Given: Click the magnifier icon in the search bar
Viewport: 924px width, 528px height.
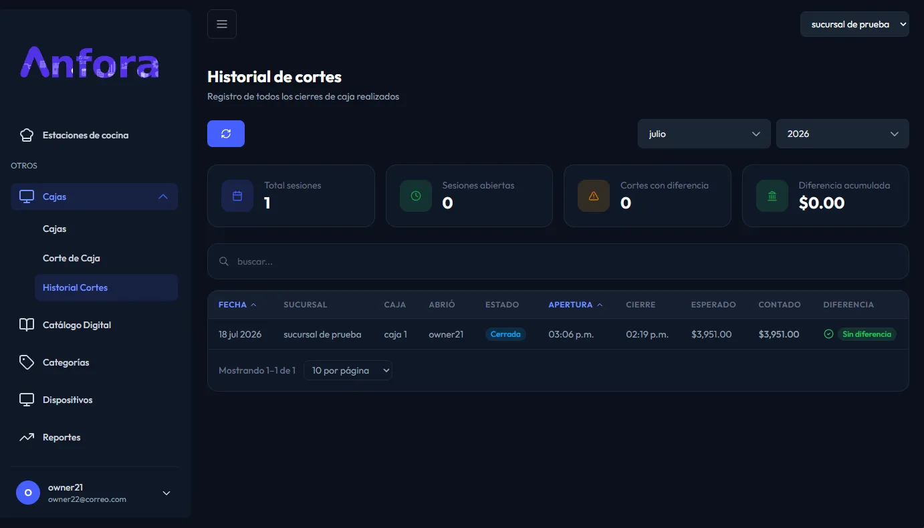Looking at the screenshot, I should tap(224, 261).
